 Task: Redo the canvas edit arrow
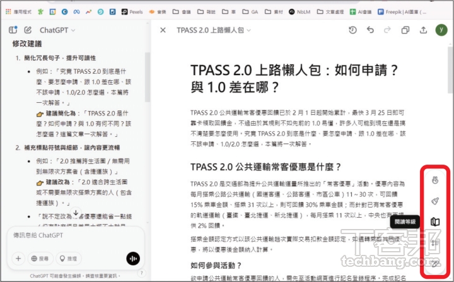coord(387,30)
